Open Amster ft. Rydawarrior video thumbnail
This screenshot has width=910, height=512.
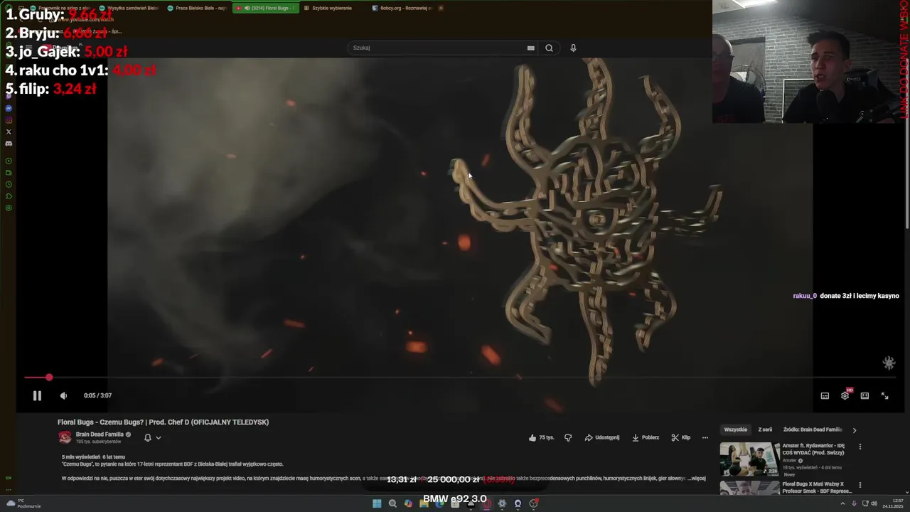[x=749, y=459]
